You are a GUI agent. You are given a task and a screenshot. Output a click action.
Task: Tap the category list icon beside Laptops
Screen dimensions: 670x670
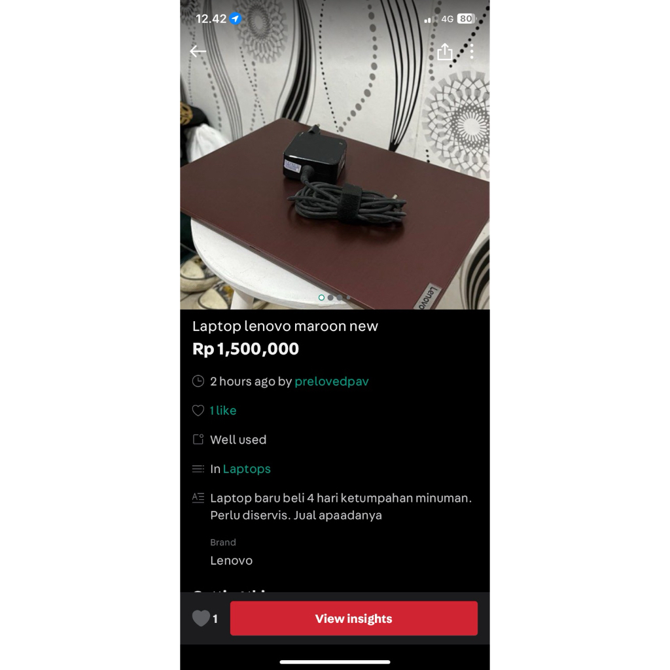[198, 468]
